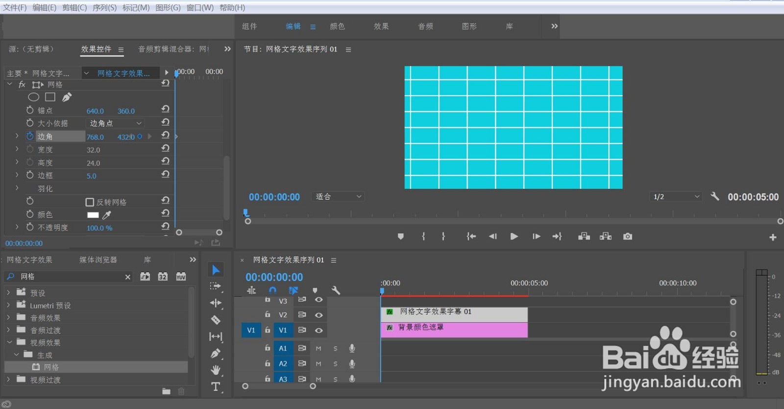The width and height of the screenshot is (784, 409).
Task: Expand 预设 folder
Action: pos(8,292)
